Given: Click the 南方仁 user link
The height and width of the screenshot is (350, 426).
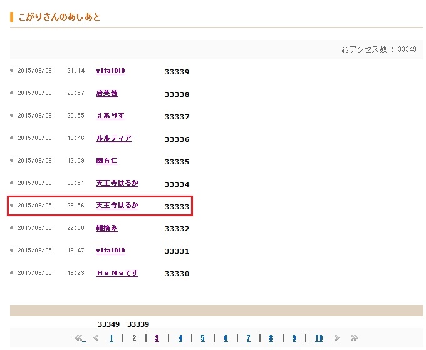Looking at the screenshot, I should click(106, 161).
